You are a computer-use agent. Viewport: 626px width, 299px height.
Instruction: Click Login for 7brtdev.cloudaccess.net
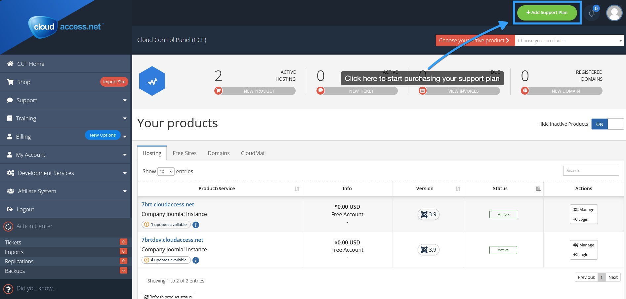pos(584,255)
